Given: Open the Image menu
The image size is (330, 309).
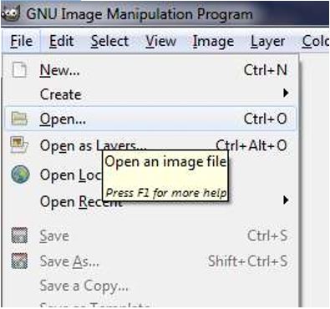Looking at the screenshot, I should pyautogui.click(x=213, y=42).
